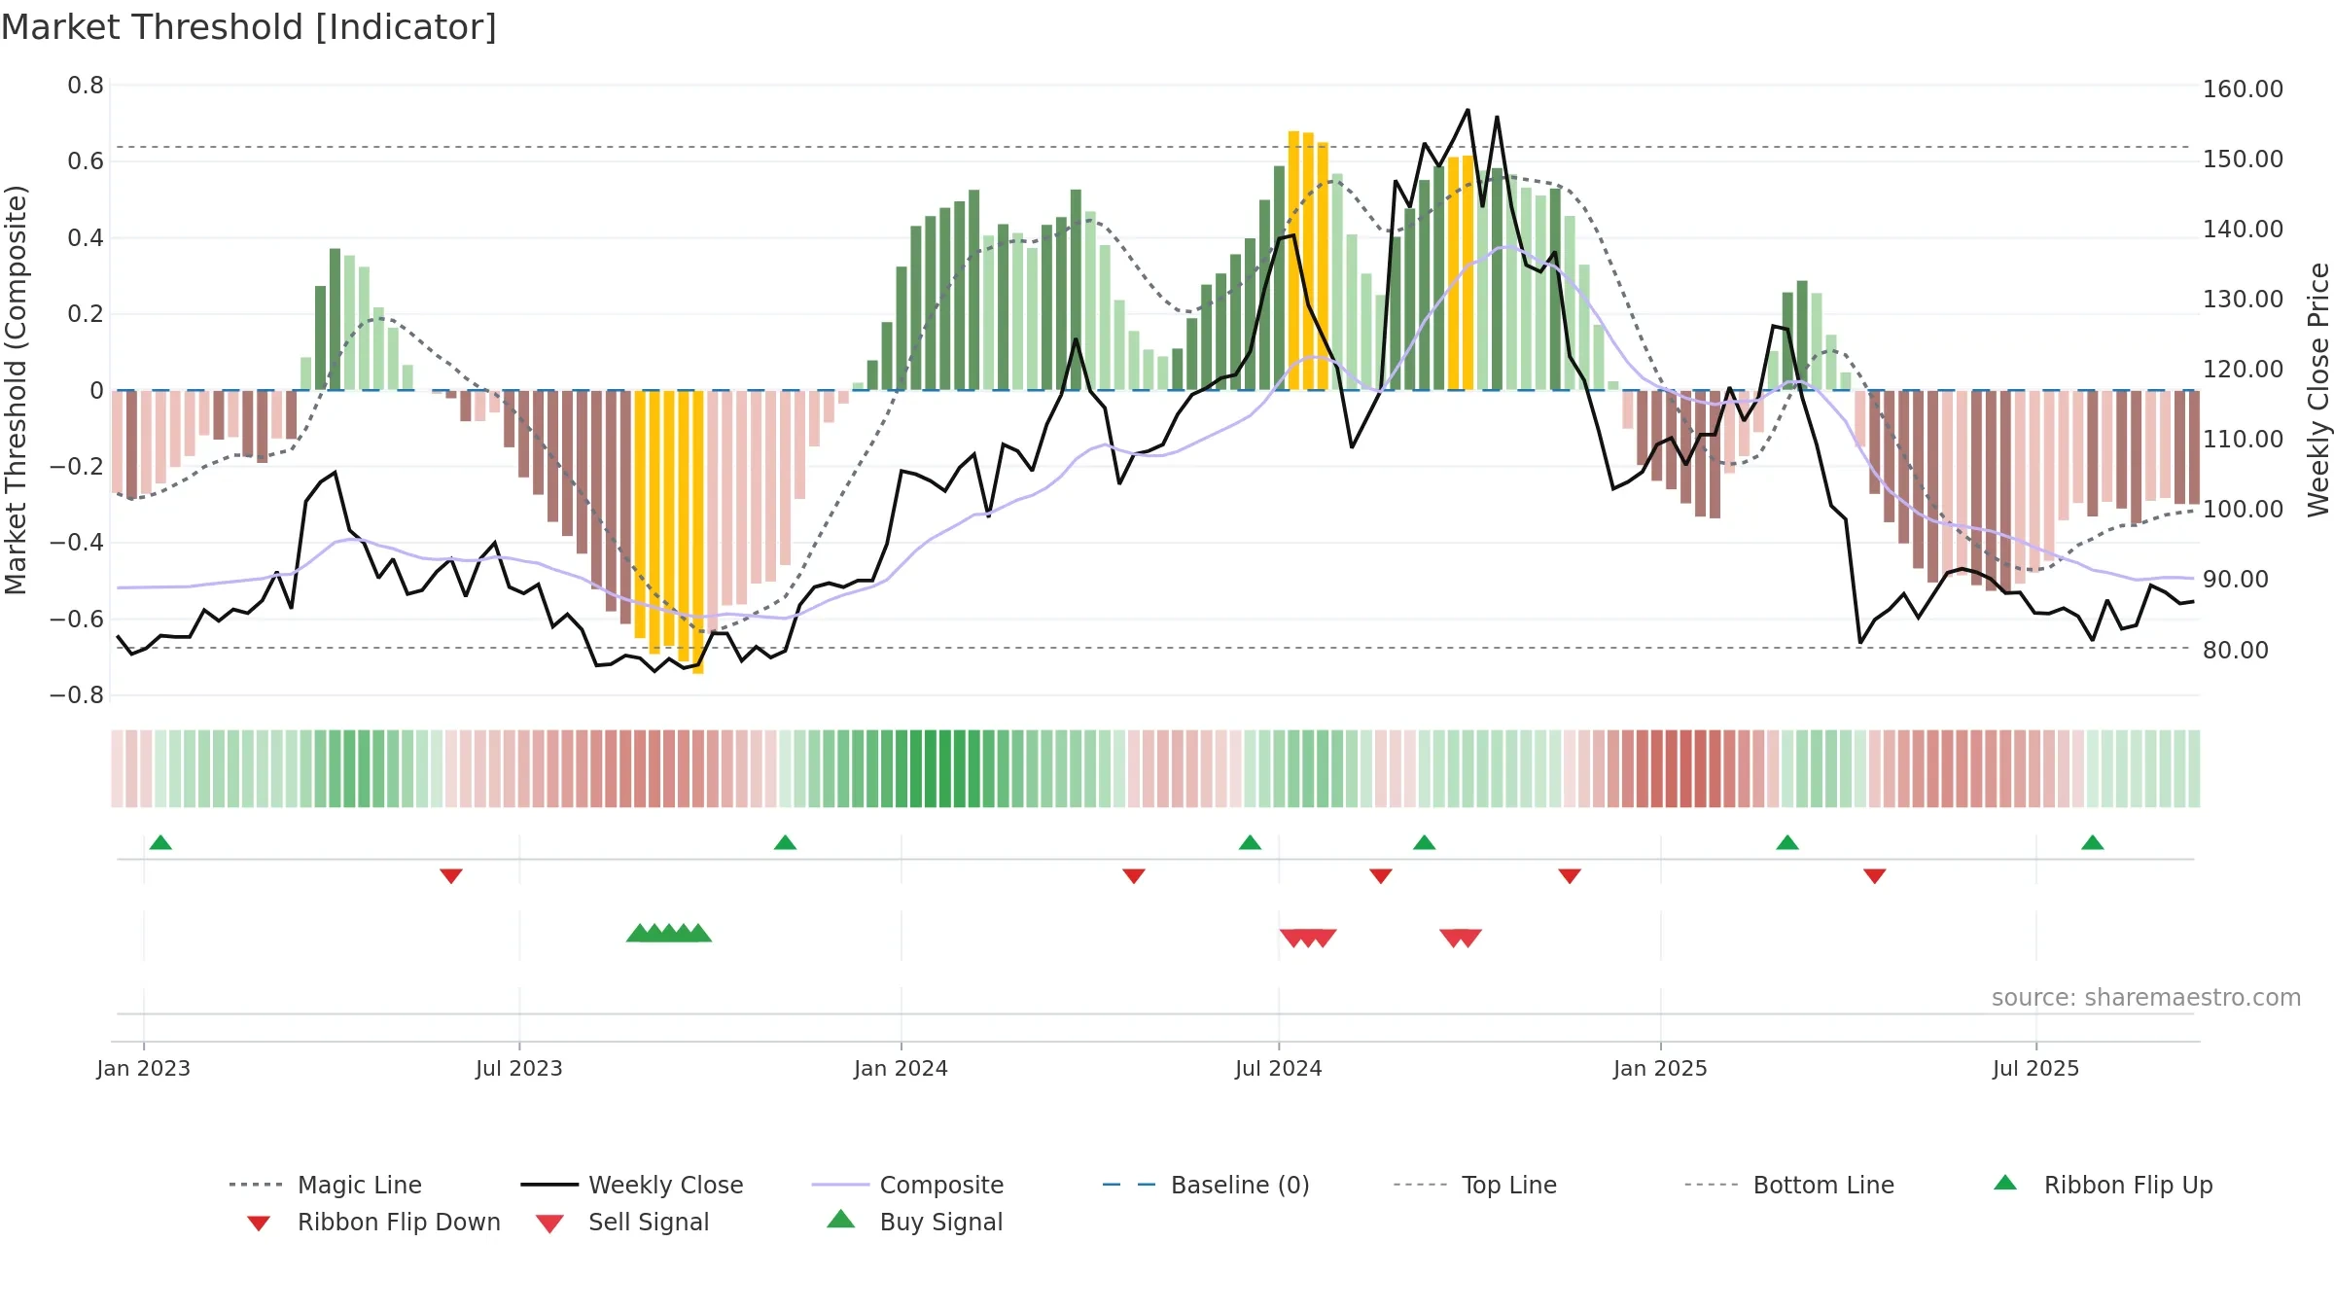Toggle the Magic Line legend entry
Screen dimensions: 2334x1313
(326, 1185)
